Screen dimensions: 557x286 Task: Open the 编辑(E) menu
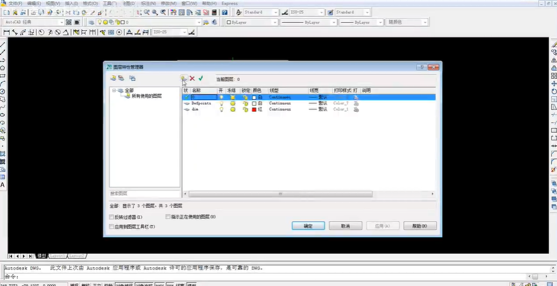[x=34, y=3]
